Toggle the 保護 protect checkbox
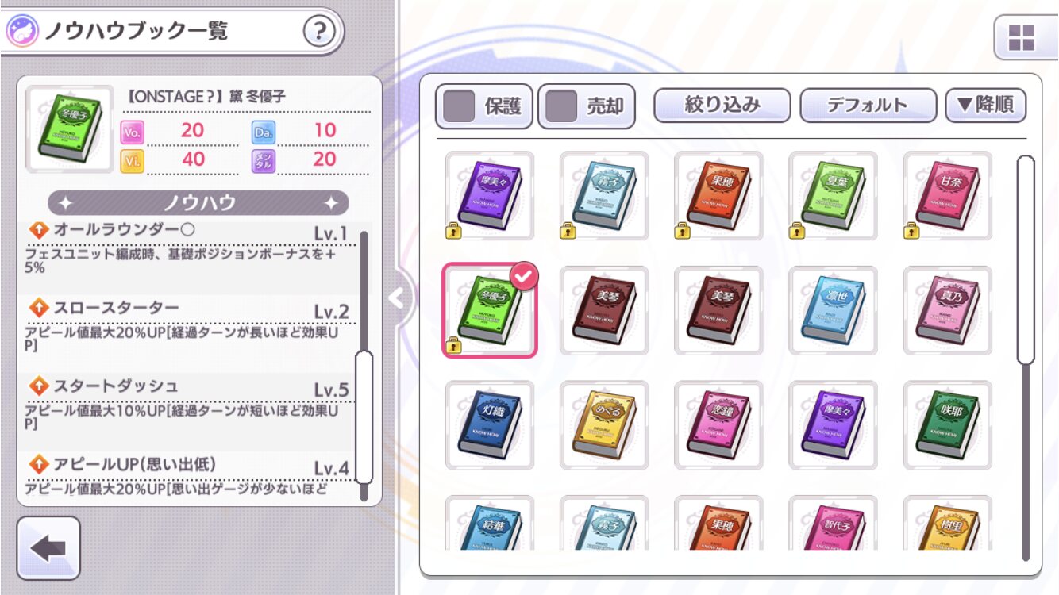This screenshot has height=595, width=1059. tap(459, 106)
